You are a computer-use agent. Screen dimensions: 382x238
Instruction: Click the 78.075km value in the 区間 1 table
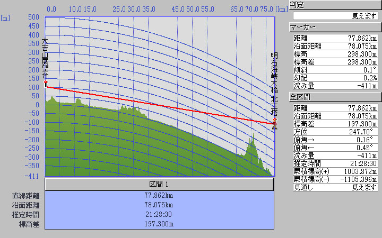pos(159,205)
